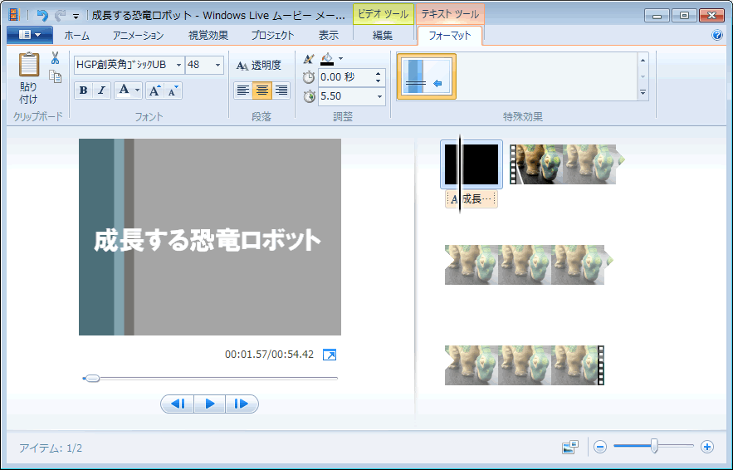The width and height of the screenshot is (733, 470).
Task: Click the Copy icon in clipboard group
Action: (56, 76)
